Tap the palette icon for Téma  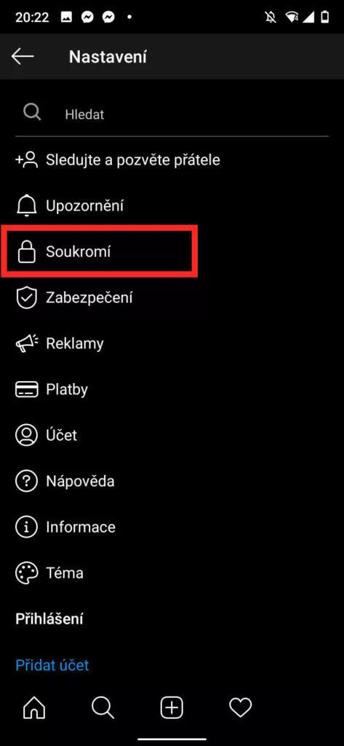[x=27, y=573]
